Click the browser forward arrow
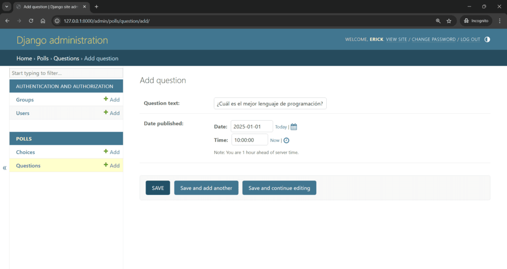Image resolution: width=507 pixels, height=269 pixels. pos(19,21)
